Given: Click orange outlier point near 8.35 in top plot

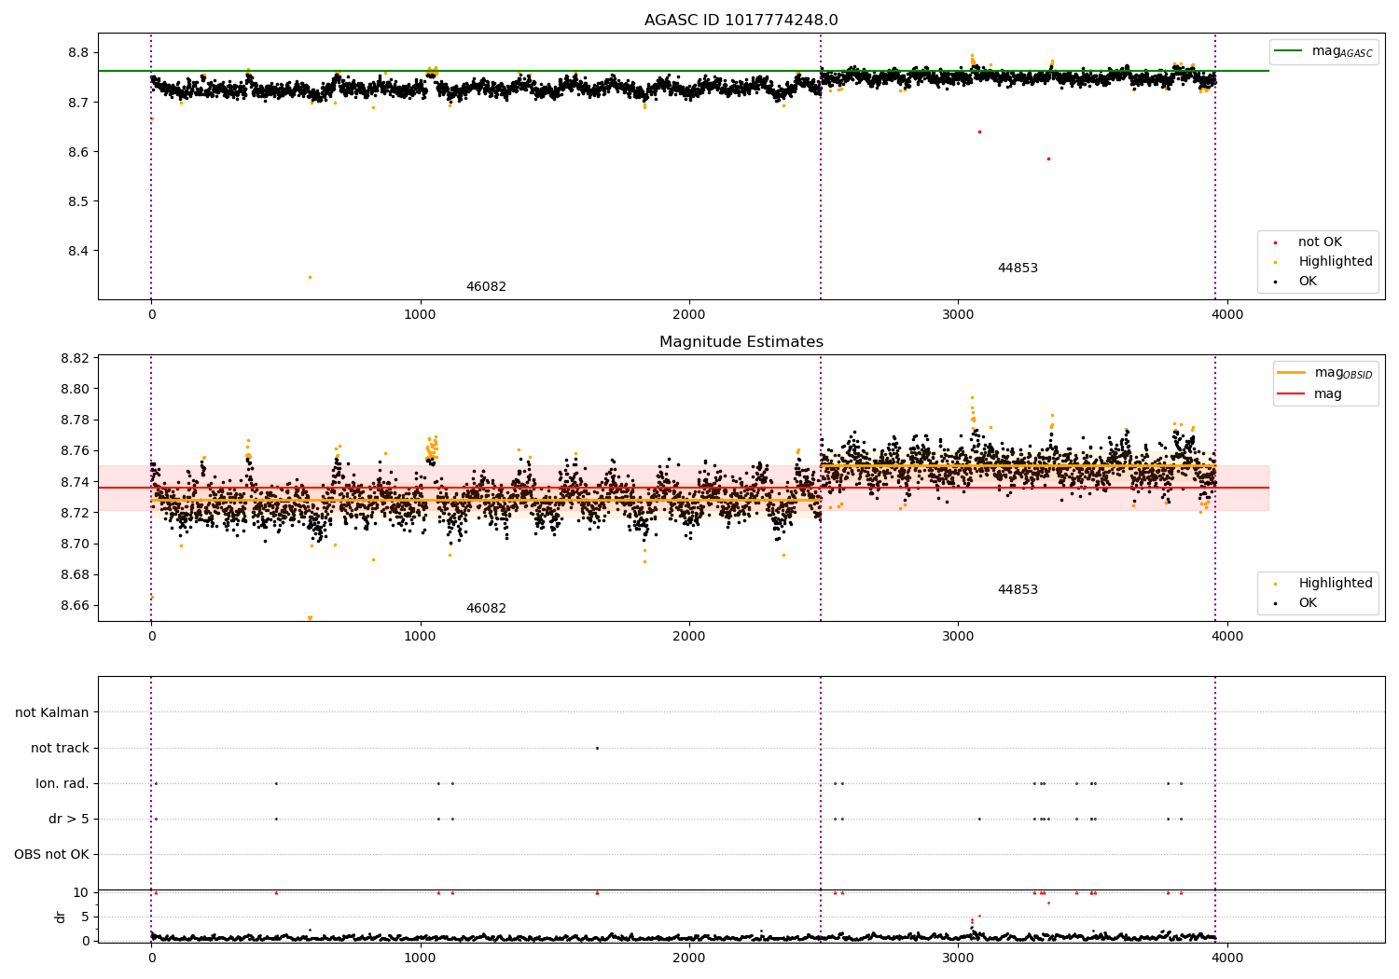Looking at the screenshot, I should [x=310, y=277].
